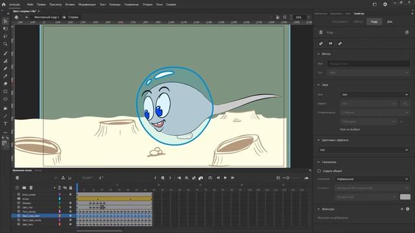Select the Eyedropper tool
415x233 pixels.
point(5,76)
